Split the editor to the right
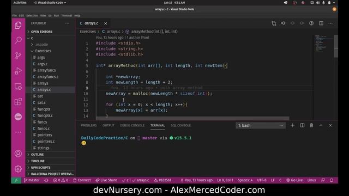Screen dimensions: 349x196 pyautogui.click(x=321, y=23)
